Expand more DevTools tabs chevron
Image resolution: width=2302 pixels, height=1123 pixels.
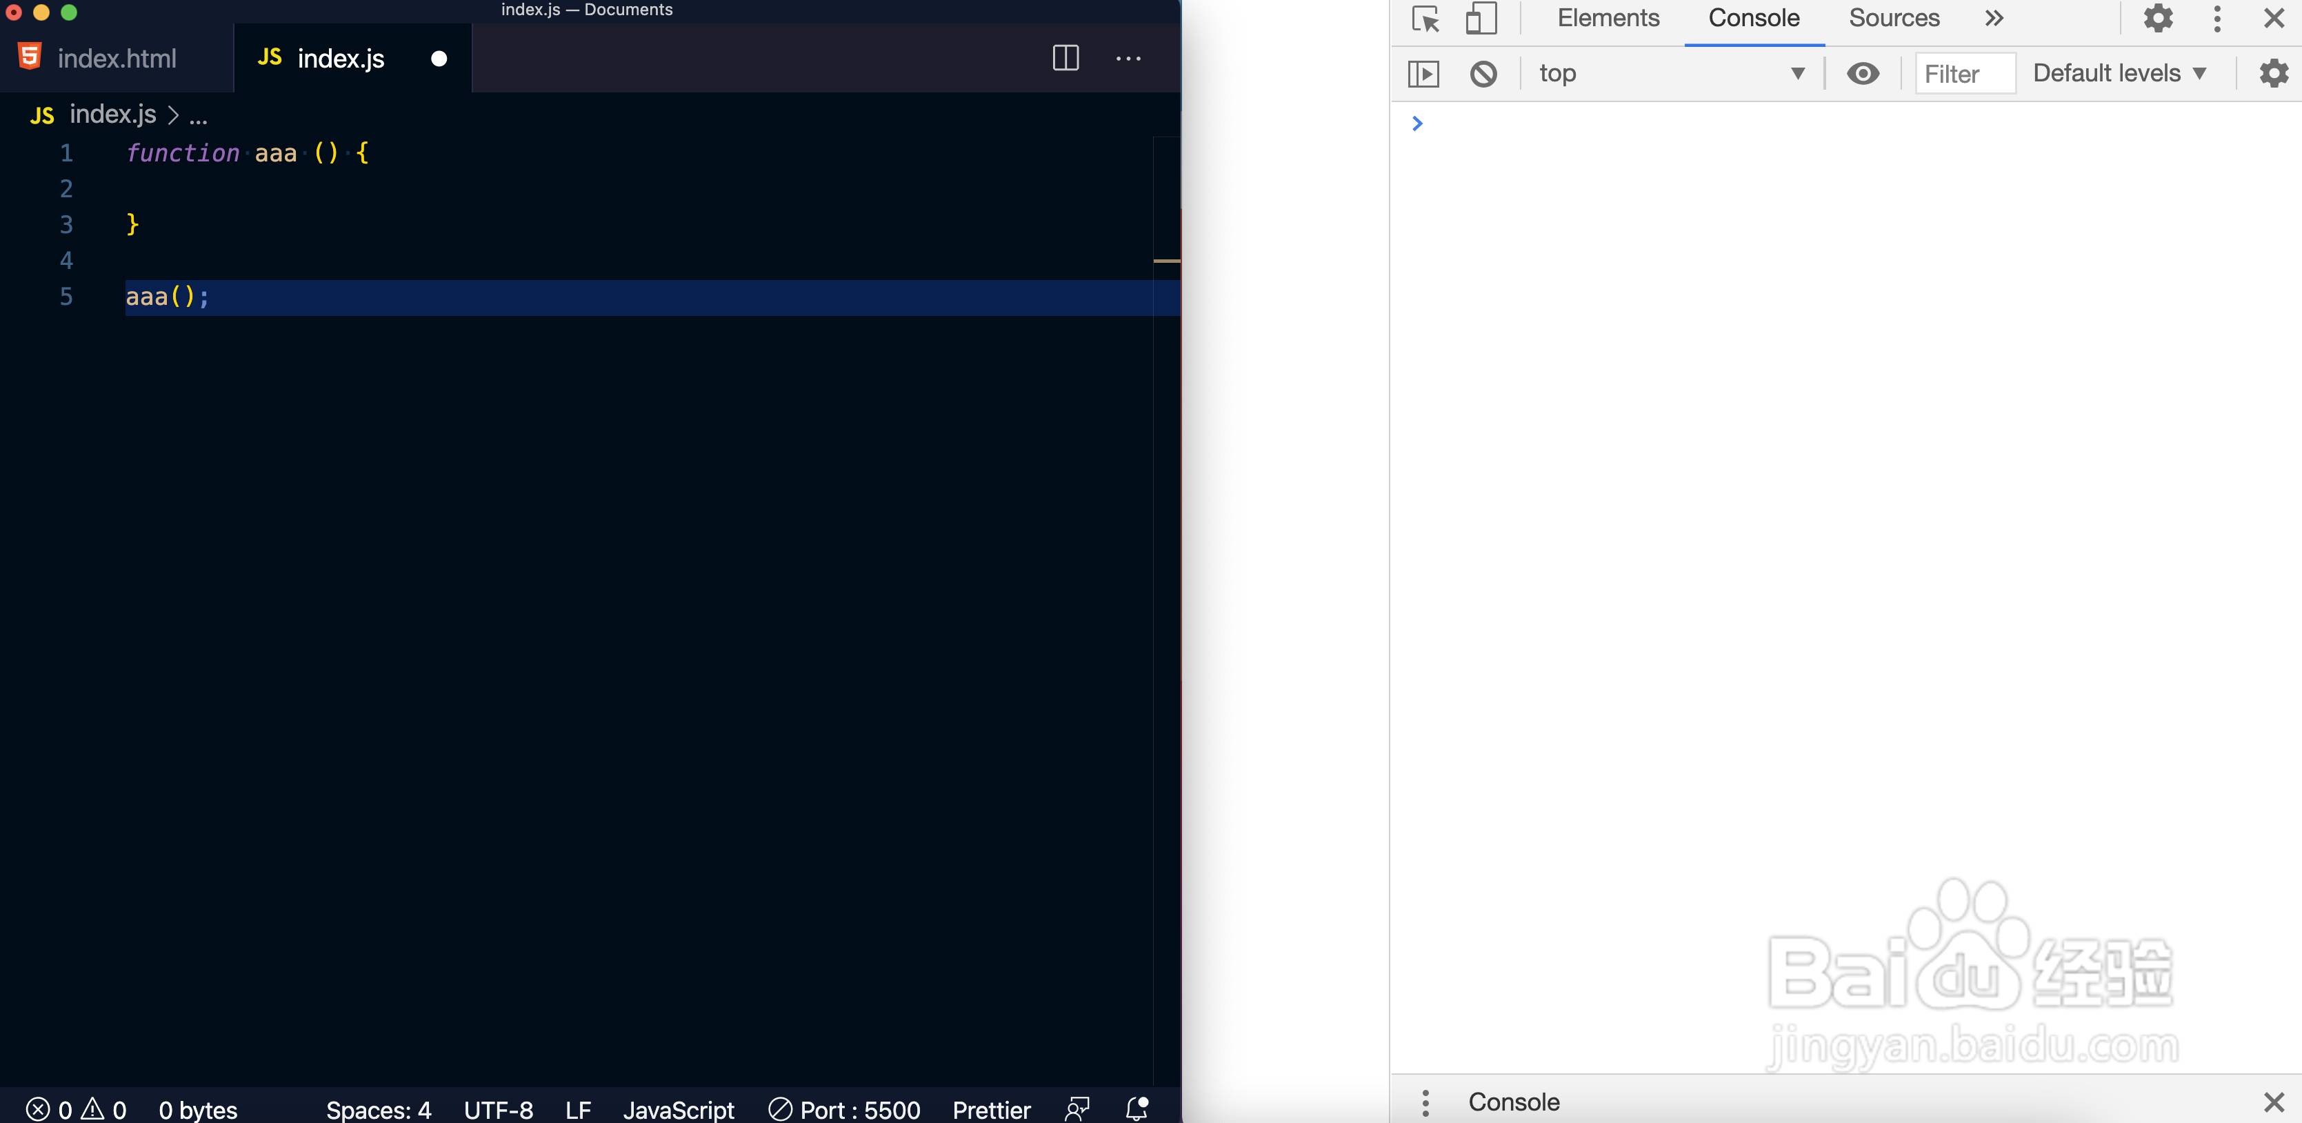click(1994, 19)
